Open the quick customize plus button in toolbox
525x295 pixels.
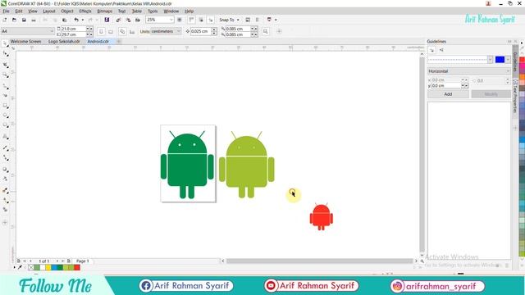(x=5, y=222)
